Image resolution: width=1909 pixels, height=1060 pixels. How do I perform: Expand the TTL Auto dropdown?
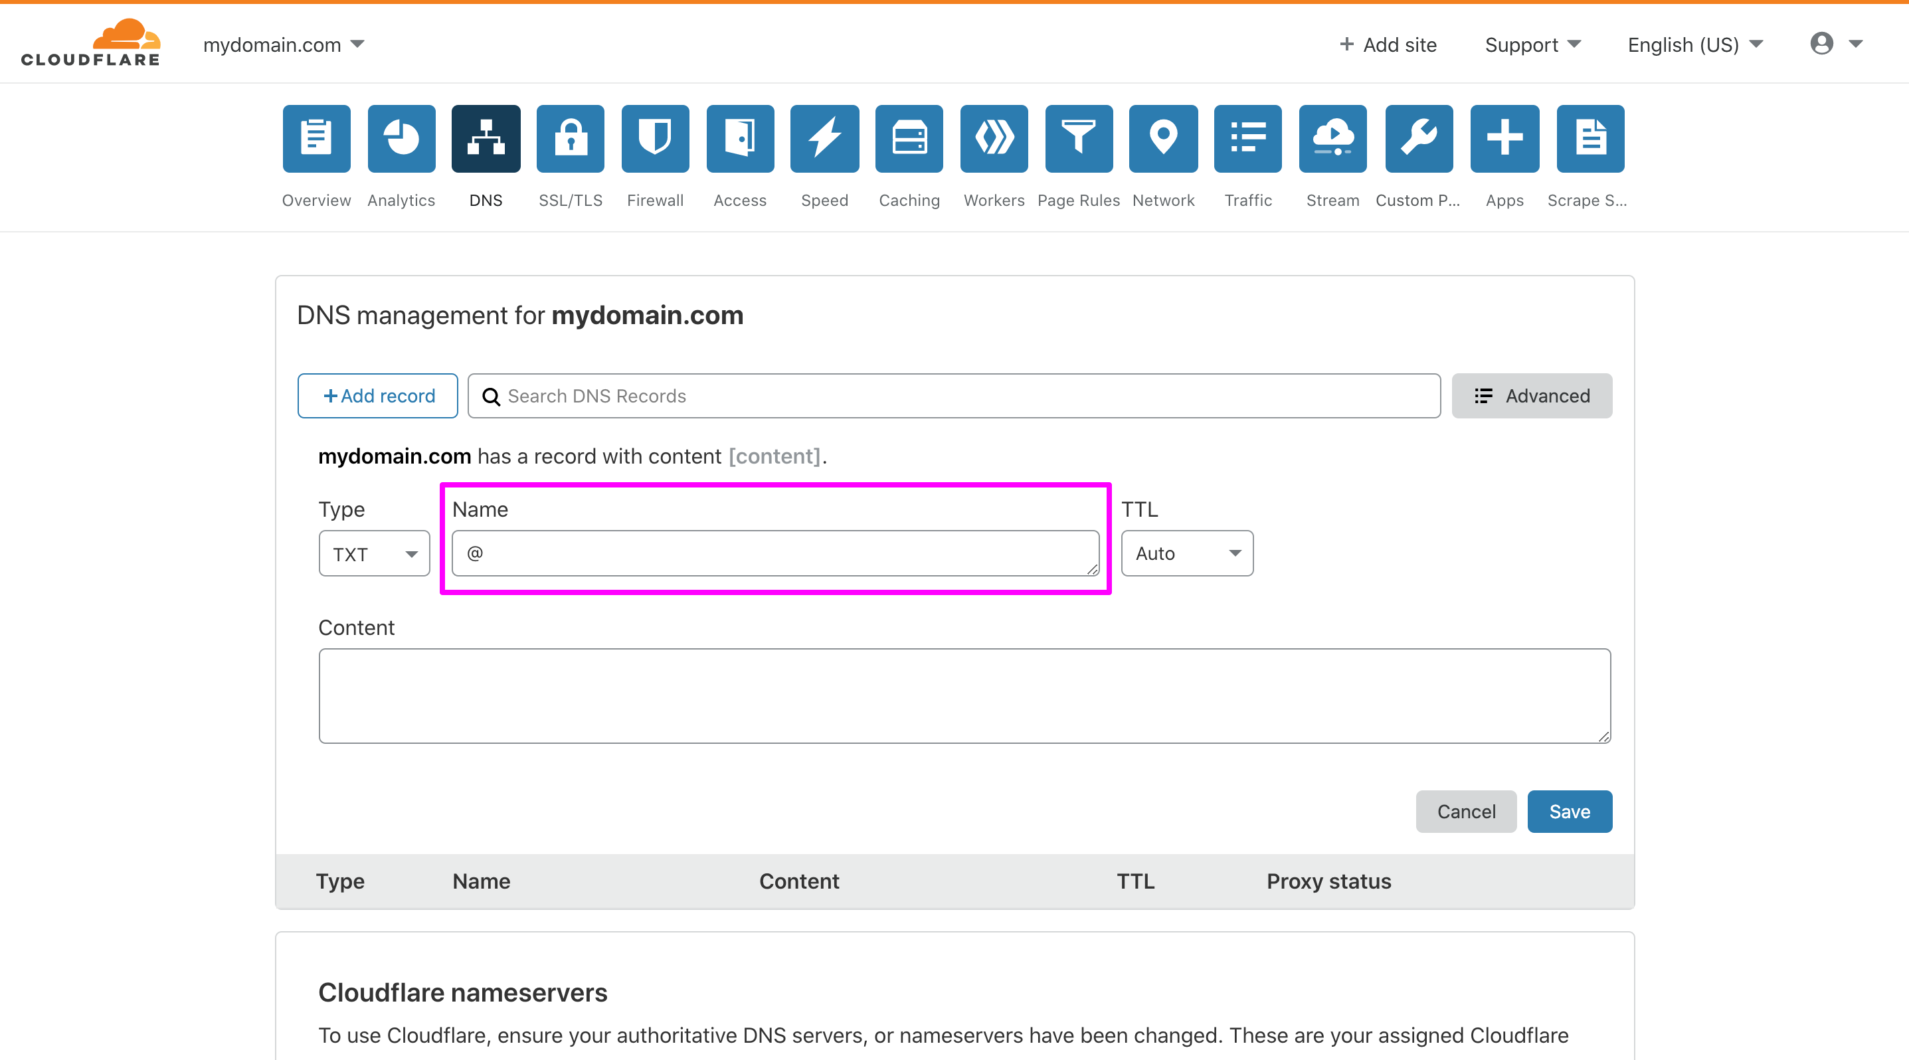[x=1182, y=552]
